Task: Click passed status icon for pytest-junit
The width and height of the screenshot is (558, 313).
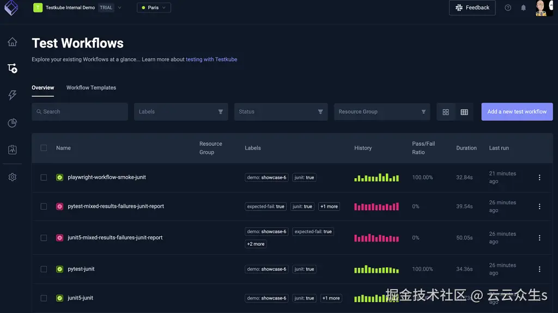Action: click(60, 269)
